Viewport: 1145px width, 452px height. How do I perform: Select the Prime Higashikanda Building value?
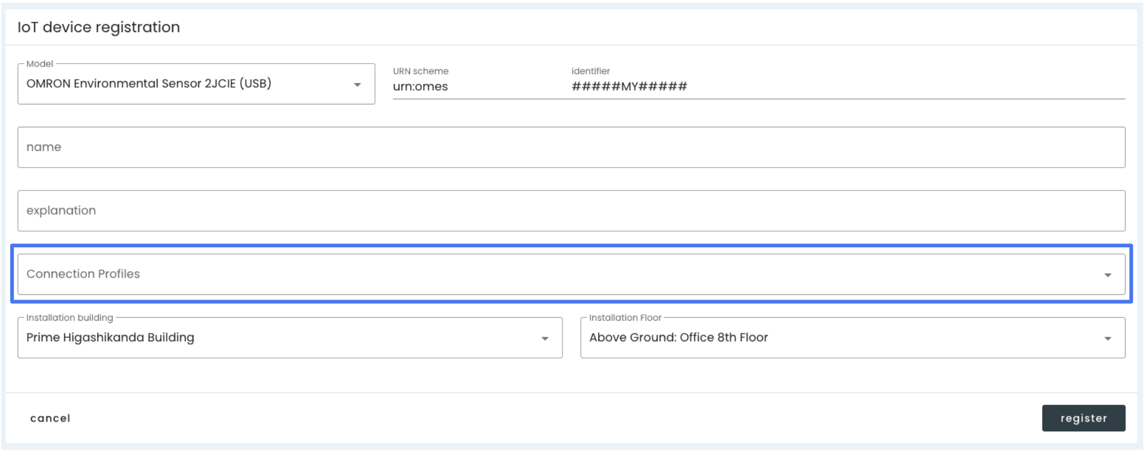pyautogui.click(x=110, y=337)
